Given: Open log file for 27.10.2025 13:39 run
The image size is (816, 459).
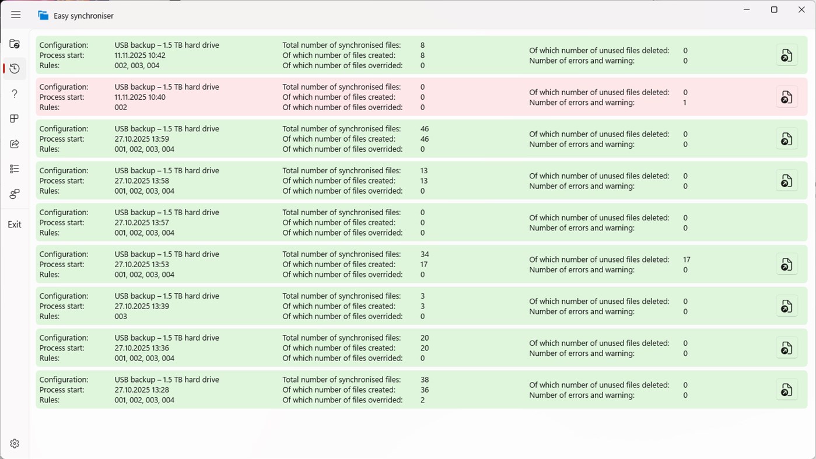Looking at the screenshot, I should [x=786, y=306].
